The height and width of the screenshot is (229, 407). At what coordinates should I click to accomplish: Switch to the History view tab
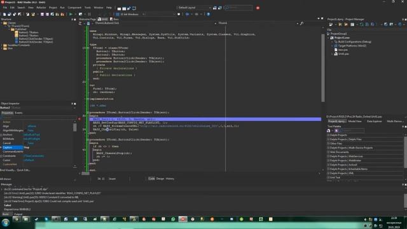click(x=170, y=179)
